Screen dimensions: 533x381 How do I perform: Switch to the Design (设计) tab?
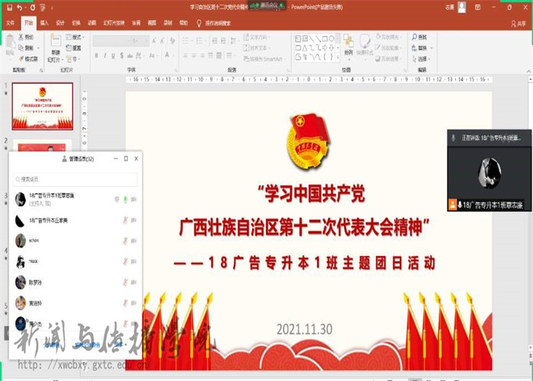coord(60,23)
